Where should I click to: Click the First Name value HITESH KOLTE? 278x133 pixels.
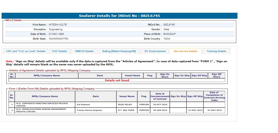coord(58,25)
